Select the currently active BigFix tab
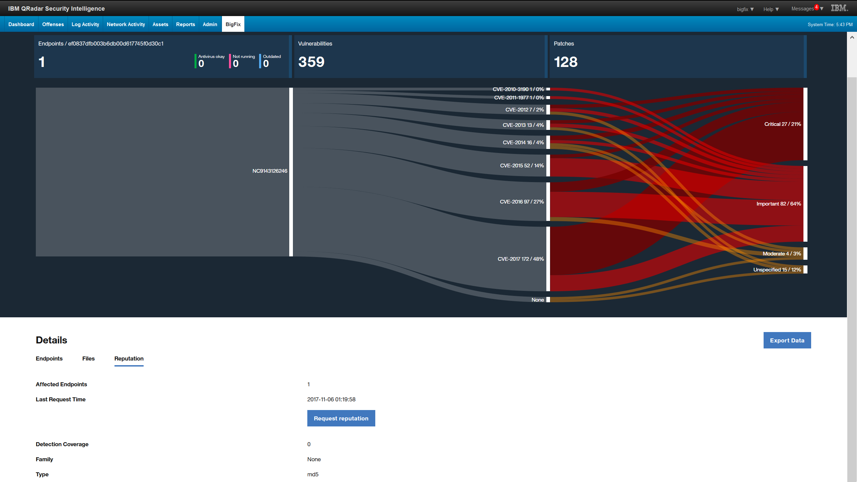 pyautogui.click(x=233, y=24)
